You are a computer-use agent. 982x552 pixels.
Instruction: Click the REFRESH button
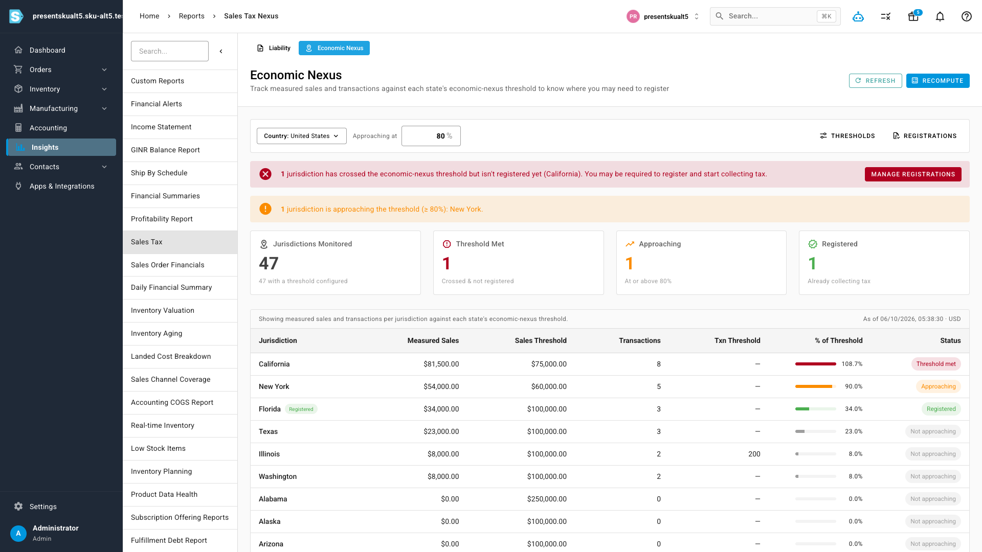(875, 81)
